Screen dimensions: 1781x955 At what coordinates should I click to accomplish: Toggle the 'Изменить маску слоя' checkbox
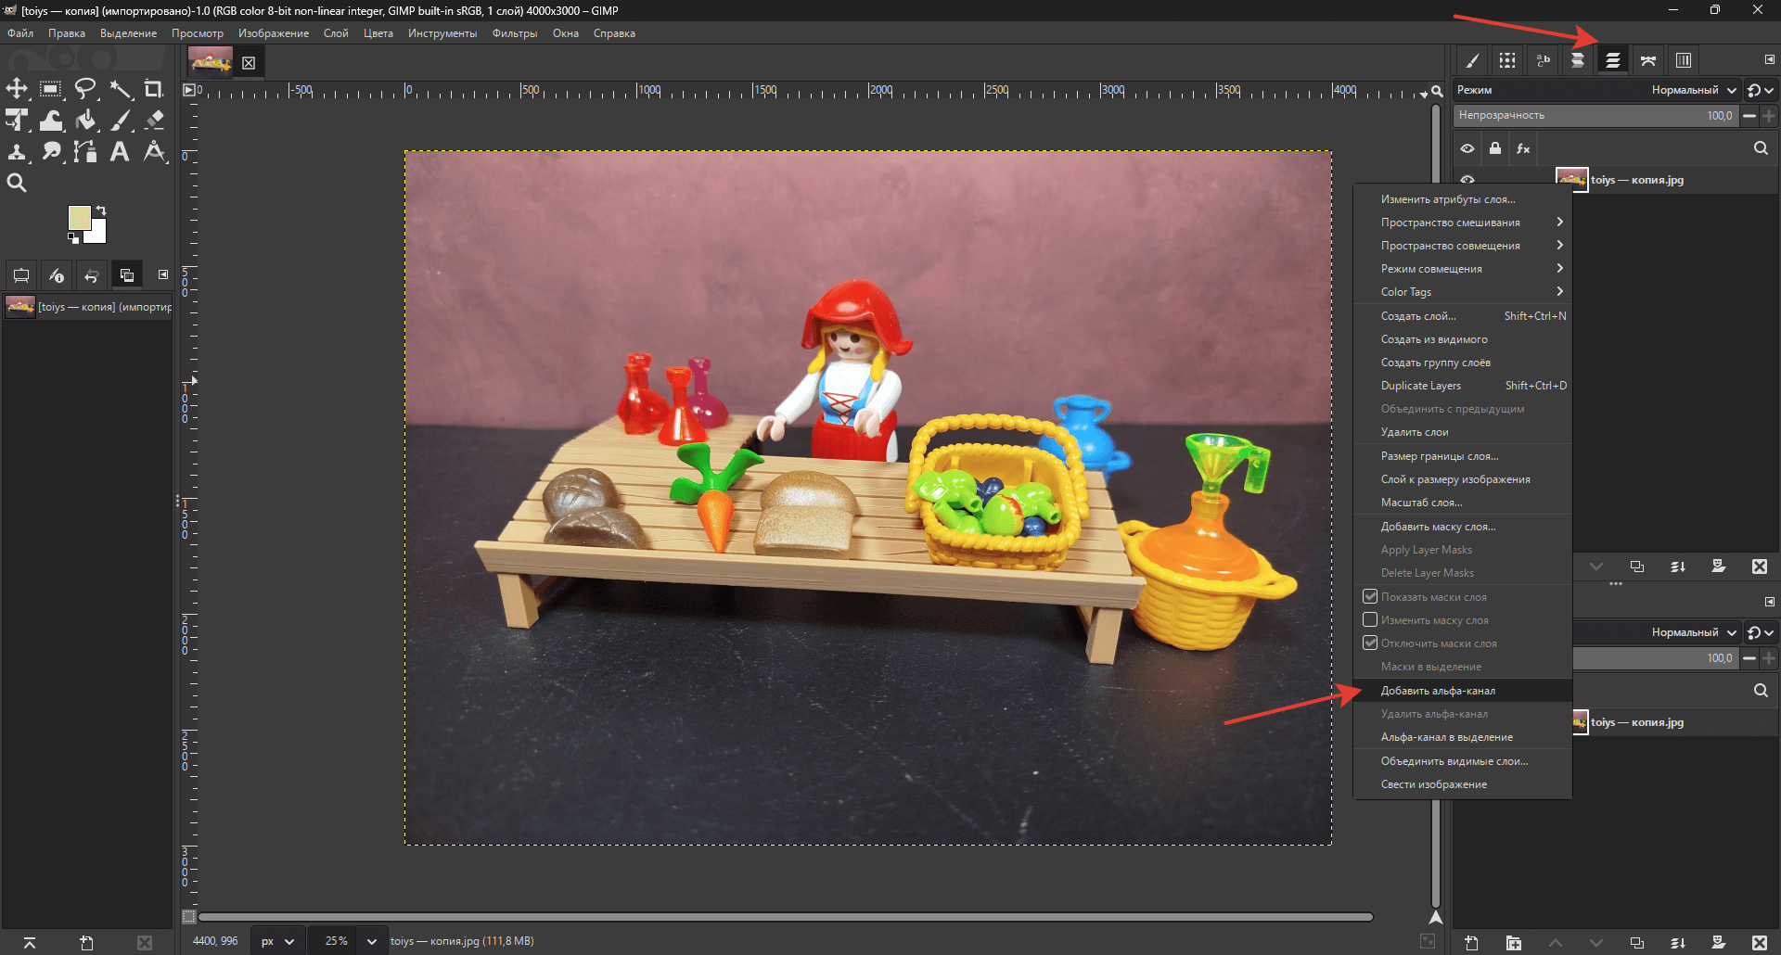click(1370, 620)
